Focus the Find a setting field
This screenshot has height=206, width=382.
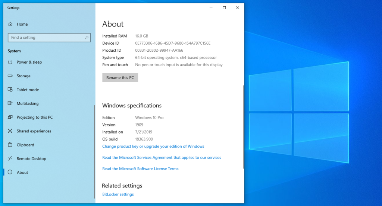pos(49,38)
